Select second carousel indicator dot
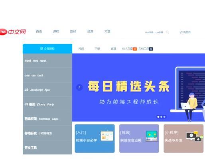The height and width of the screenshot is (159, 205). coord(161,117)
